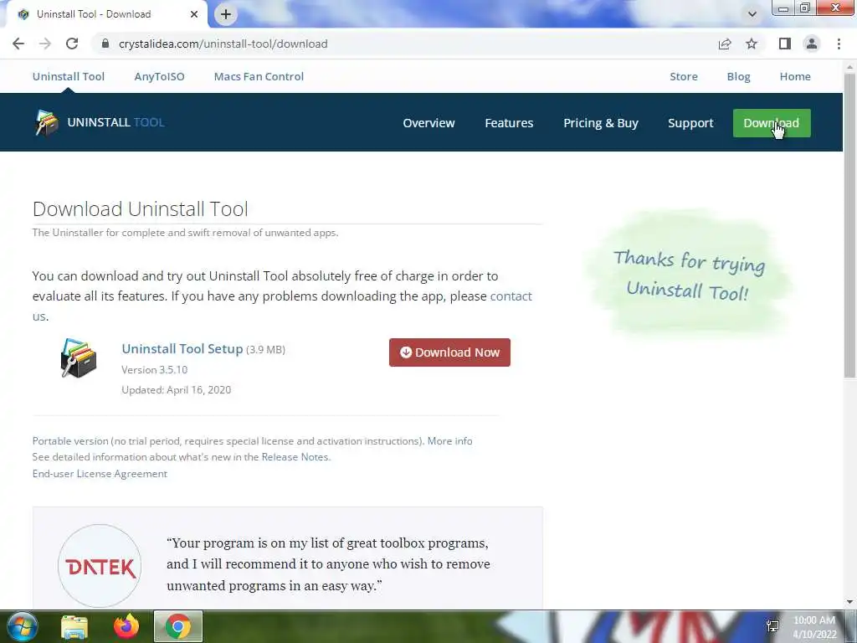
Task: Open the taskbar clock and date
Action: [814, 627]
